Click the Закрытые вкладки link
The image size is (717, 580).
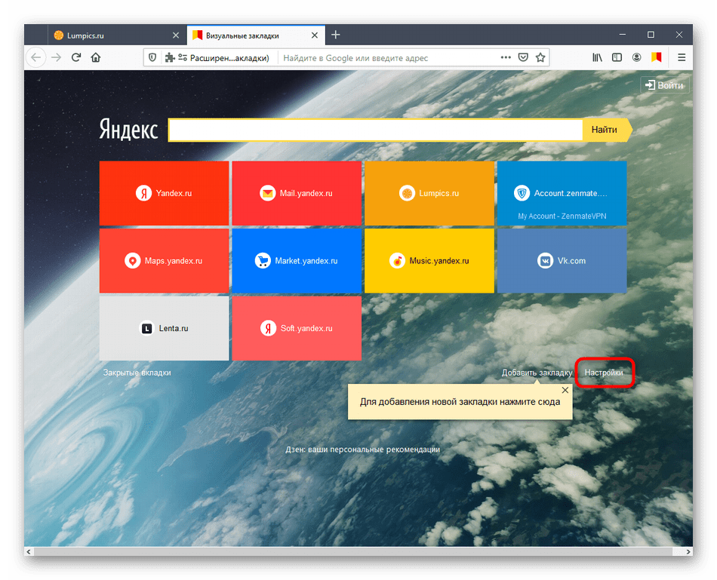pos(137,373)
